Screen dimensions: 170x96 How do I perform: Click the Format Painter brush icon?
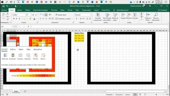tap(7, 19)
